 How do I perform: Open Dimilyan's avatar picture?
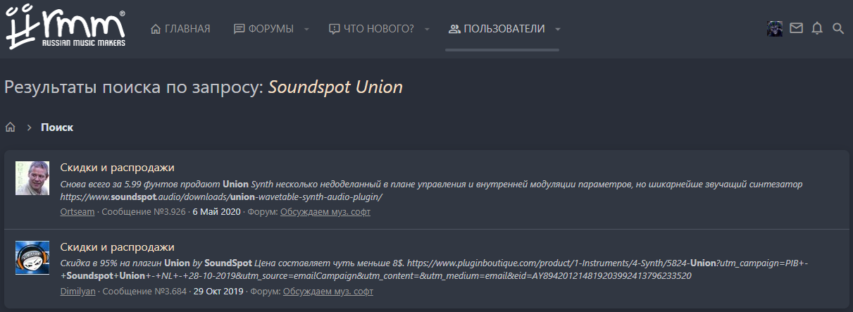click(32, 258)
